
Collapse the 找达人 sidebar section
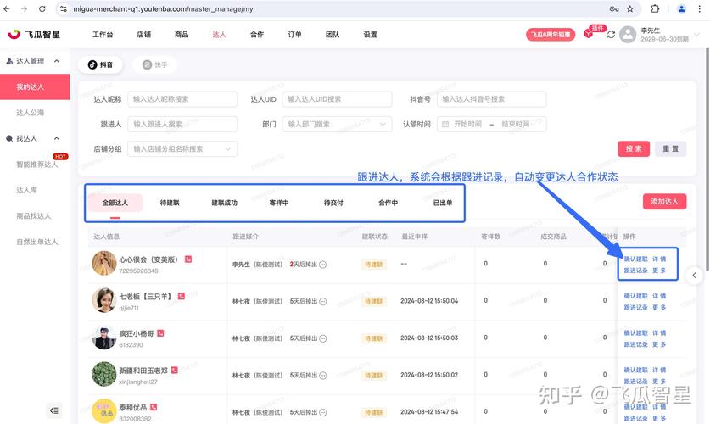(56, 138)
